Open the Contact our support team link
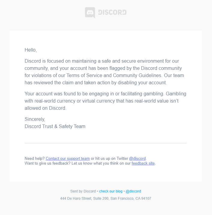212x215 pixels. [x=68, y=159]
